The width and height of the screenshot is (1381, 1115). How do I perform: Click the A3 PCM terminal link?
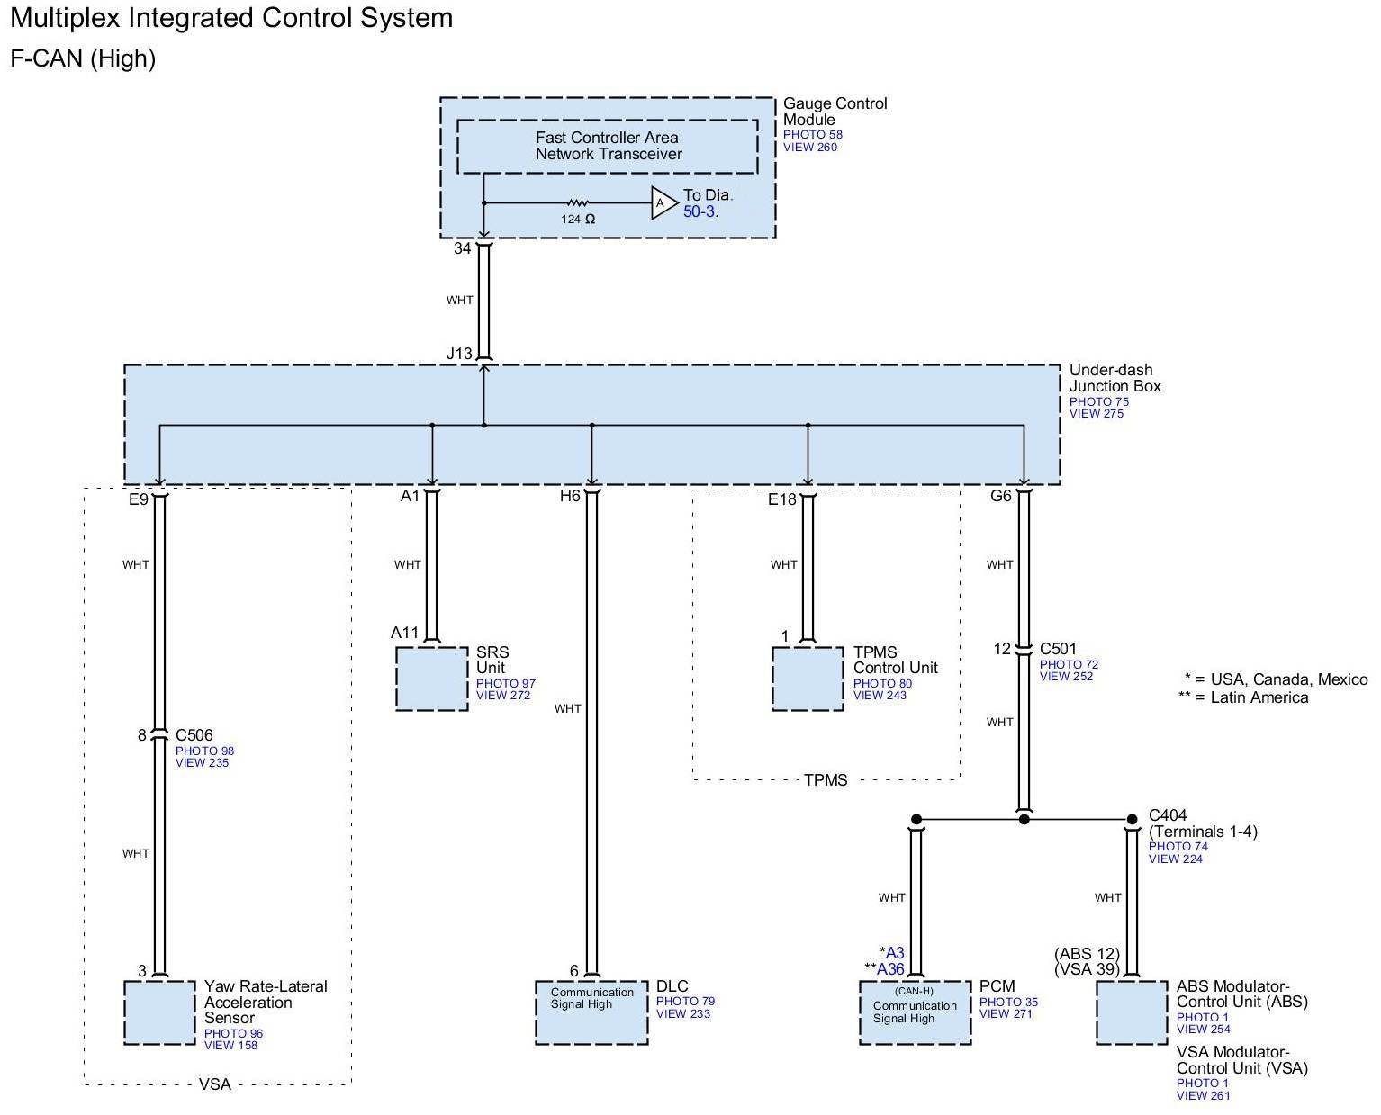[894, 953]
